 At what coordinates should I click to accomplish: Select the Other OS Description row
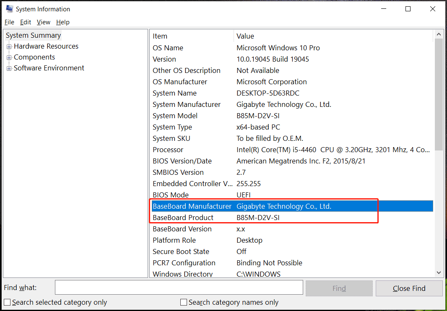pyautogui.click(x=292, y=70)
